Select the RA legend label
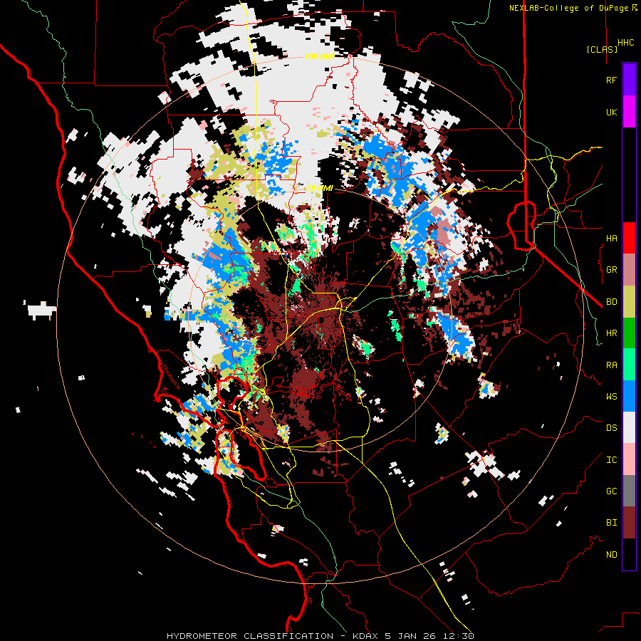641x641 pixels. [611, 365]
